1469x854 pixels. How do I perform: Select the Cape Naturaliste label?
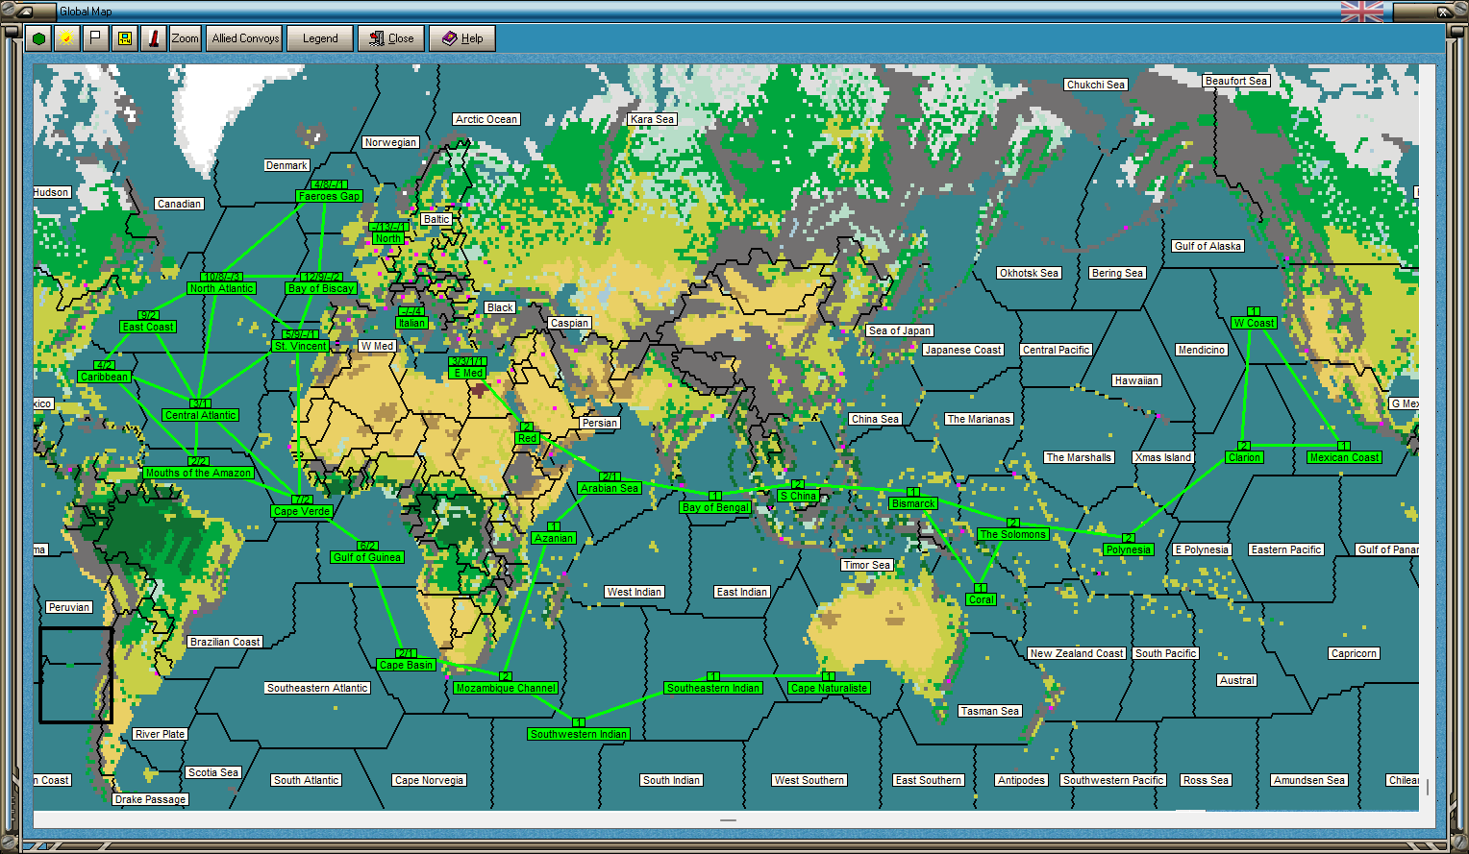coord(829,688)
